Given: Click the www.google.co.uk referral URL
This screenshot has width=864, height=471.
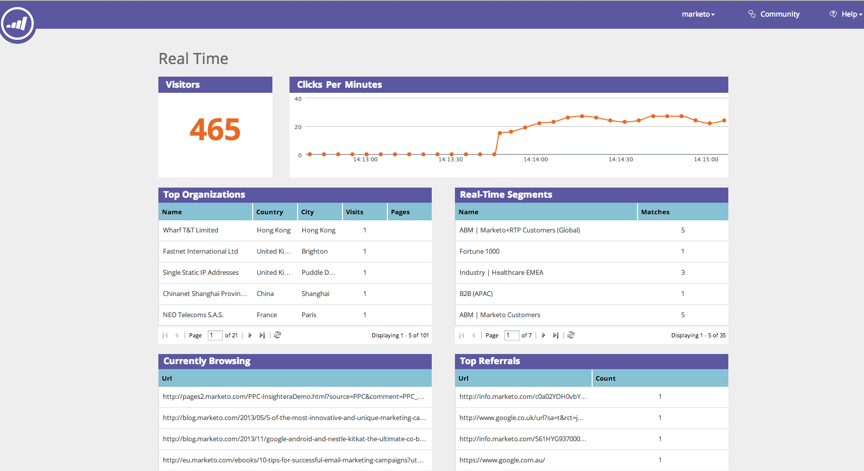Looking at the screenshot, I should (522, 418).
